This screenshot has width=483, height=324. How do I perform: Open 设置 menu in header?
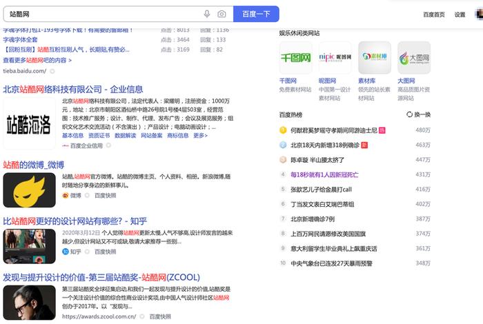tap(460, 14)
